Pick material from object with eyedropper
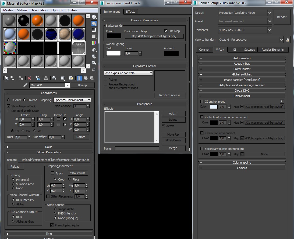The image size is (294, 239). click(x=25, y=85)
